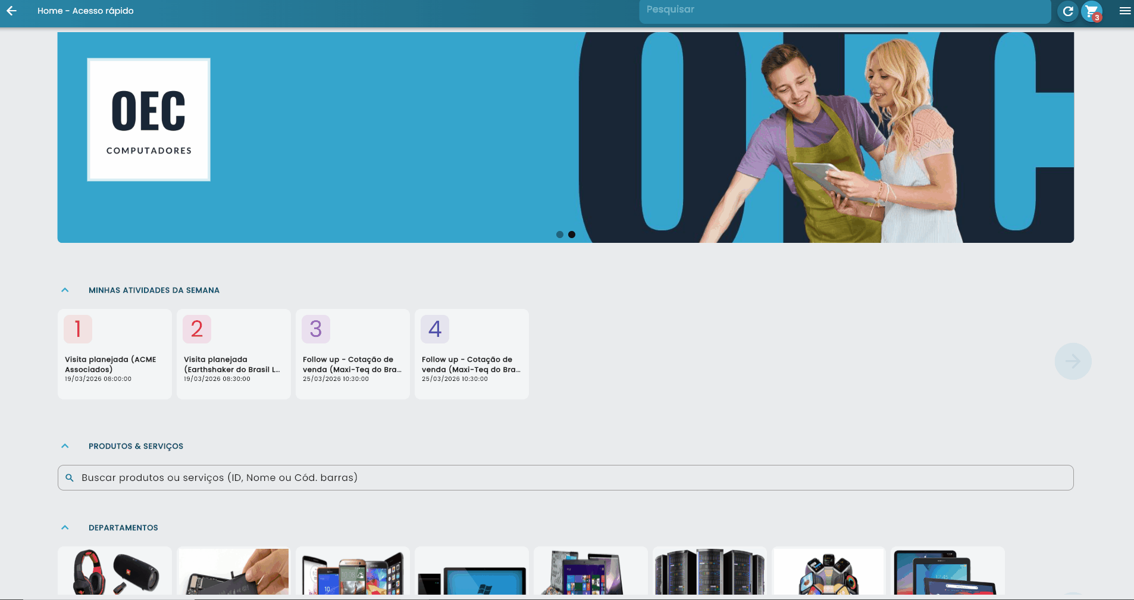Select the second banner carousel dot
Screen dimensions: 1134x600
pos(572,235)
